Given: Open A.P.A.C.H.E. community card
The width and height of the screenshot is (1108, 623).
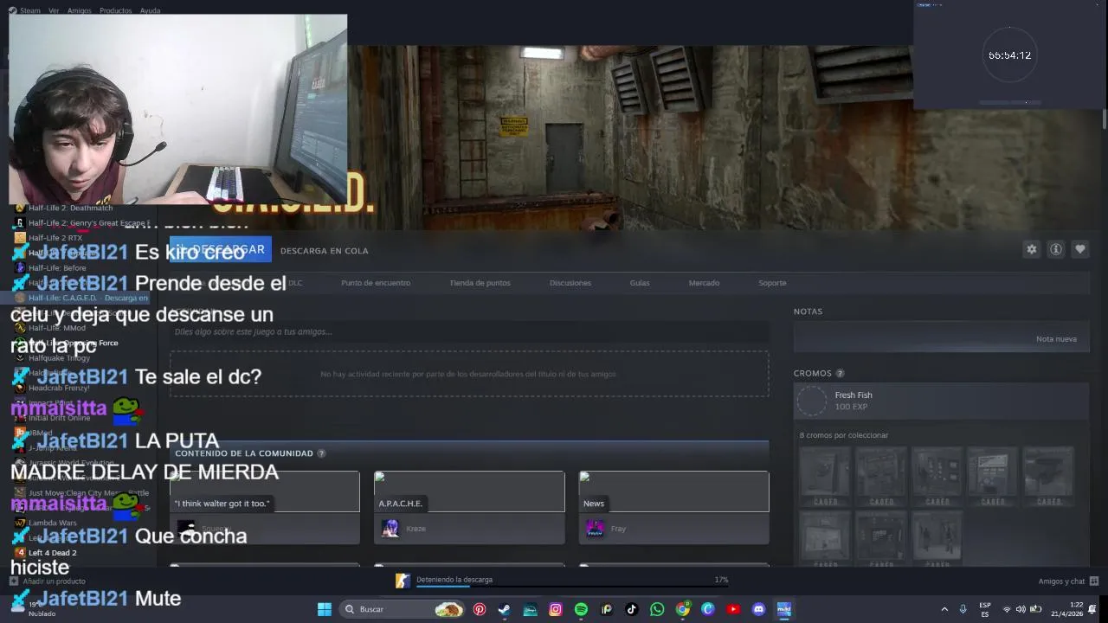Looking at the screenshot, I should click(469, 507).
